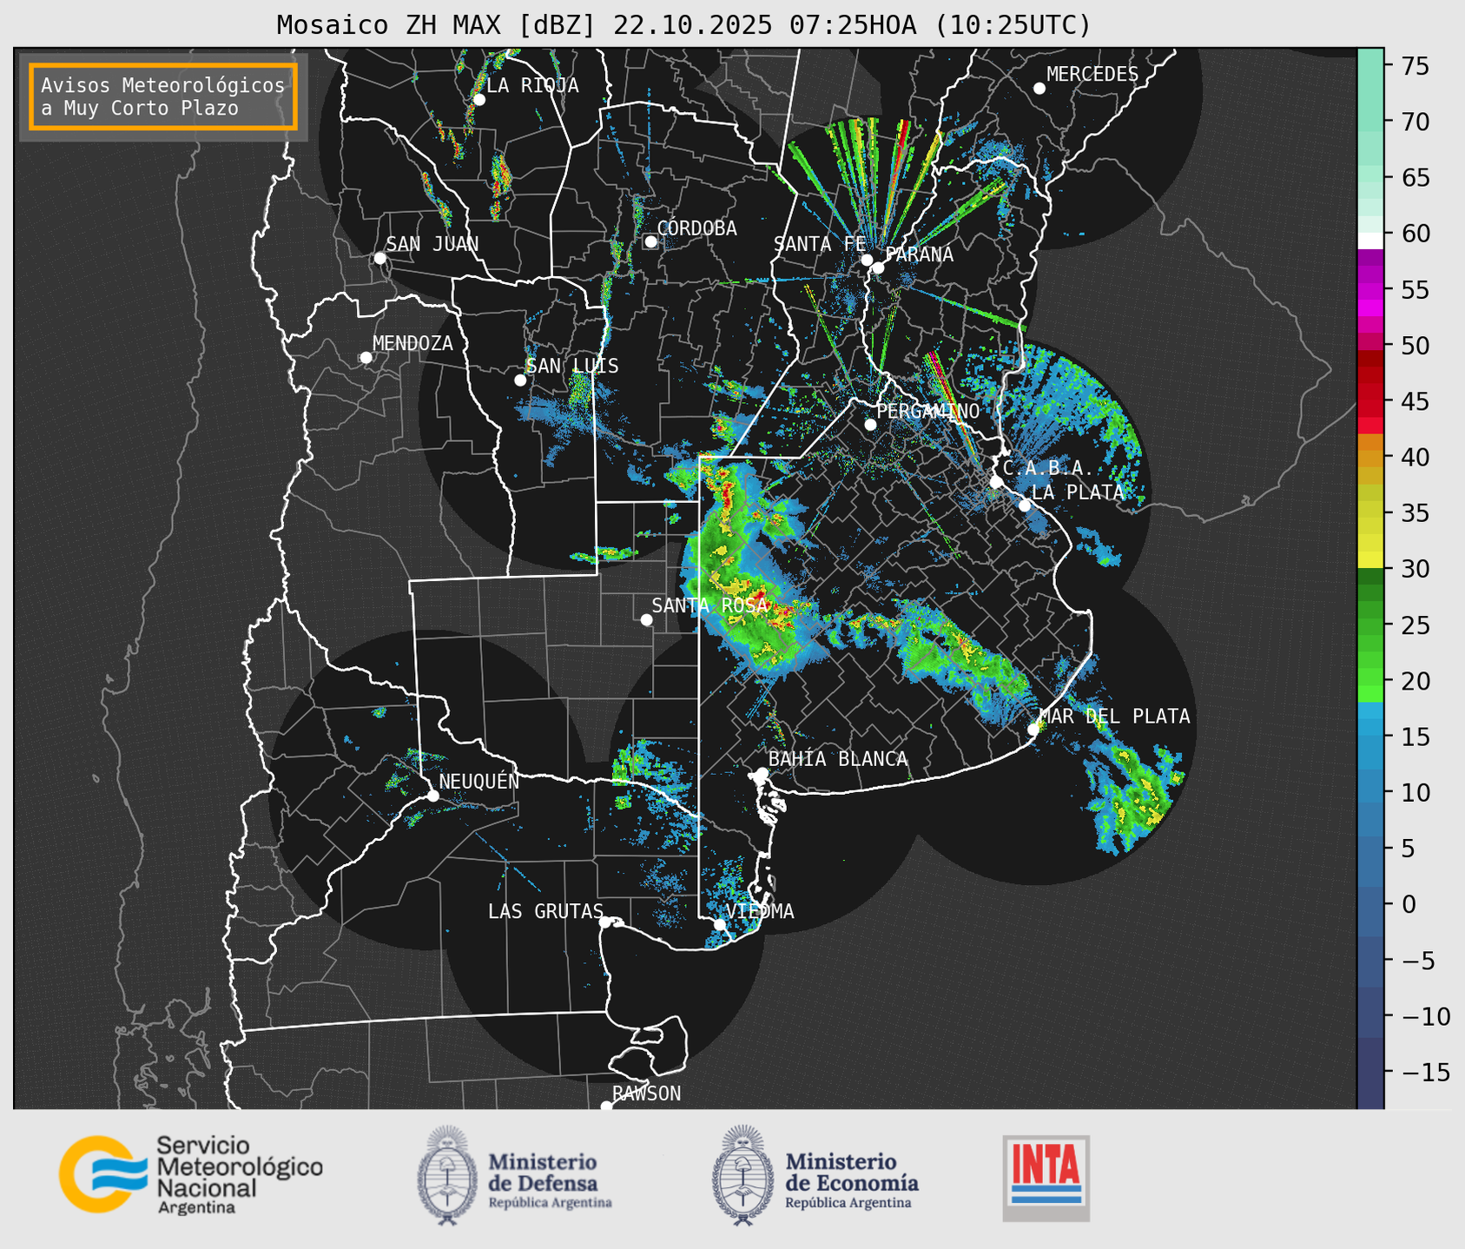The height and width of the screenshot is (1249, 1465).
Task: Click the Santa Rosa city marker dot
Action: pyautogui.click(x=646, y=619)
